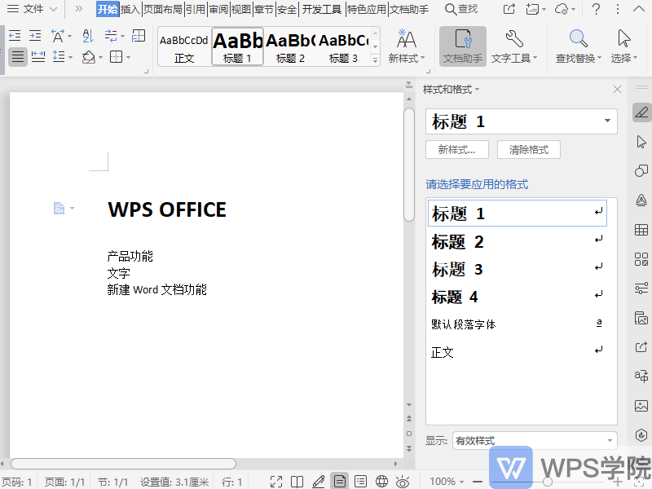Click the picture icon in right sidebar
This screenshot has height=489, width=652.
(641, 405)
